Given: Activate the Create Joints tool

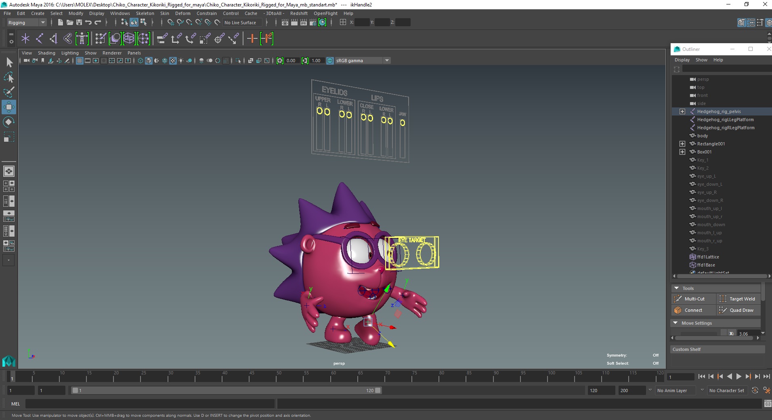Looking at the screenshot, I should click(x=40, y=39).
